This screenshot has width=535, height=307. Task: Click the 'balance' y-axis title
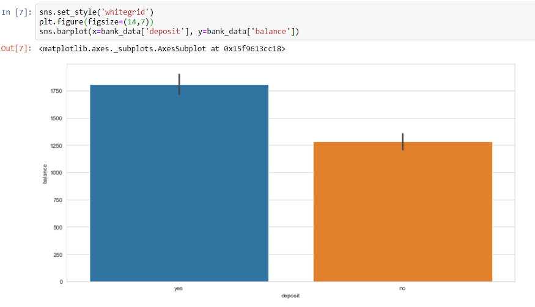click(x=45, y=174)
